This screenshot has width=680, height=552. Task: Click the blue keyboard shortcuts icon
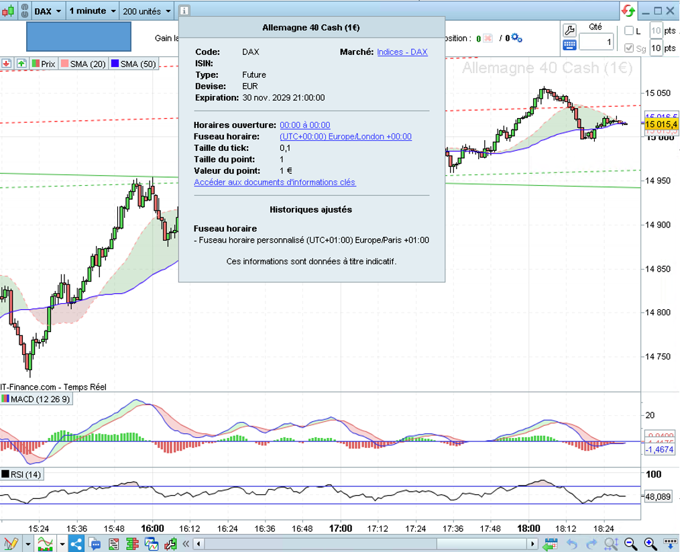coord(569,45)
